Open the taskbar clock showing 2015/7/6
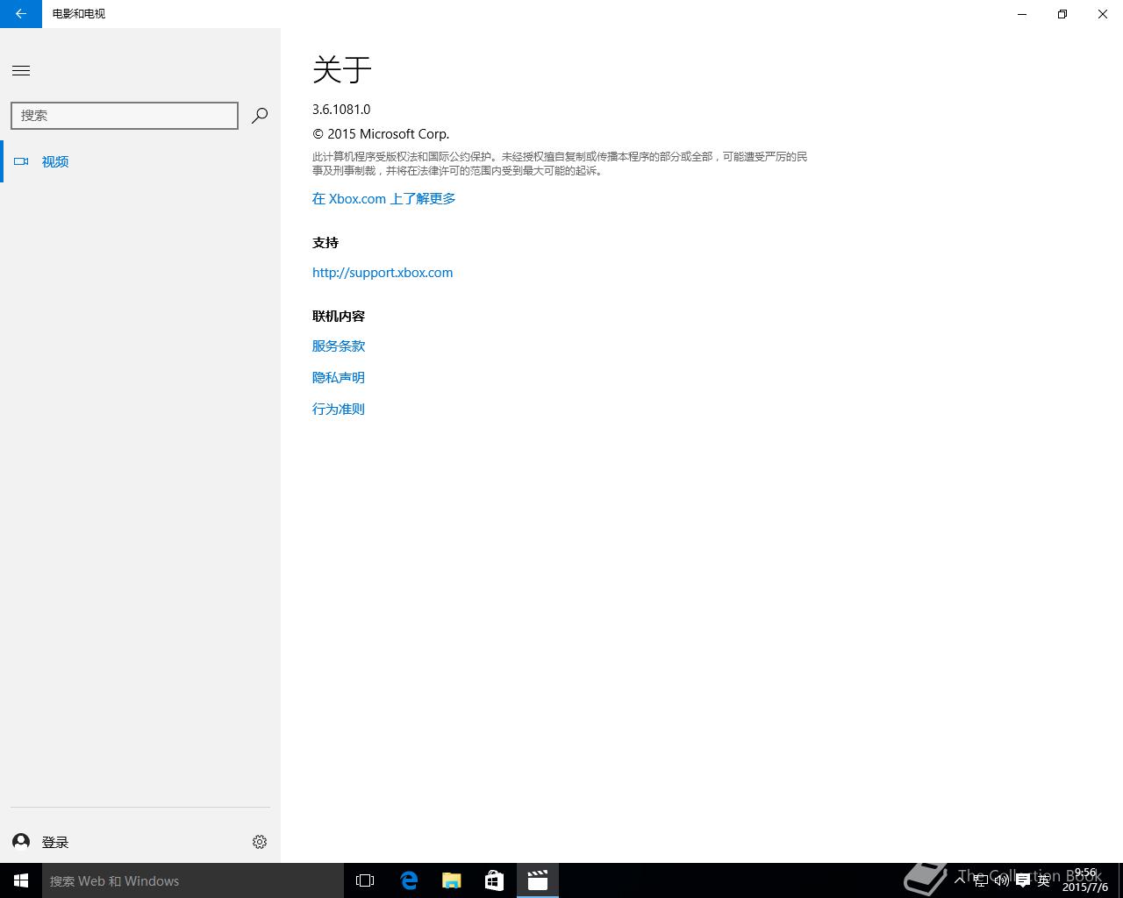This screenshot has width=1123, height=898. point(1085,880)
